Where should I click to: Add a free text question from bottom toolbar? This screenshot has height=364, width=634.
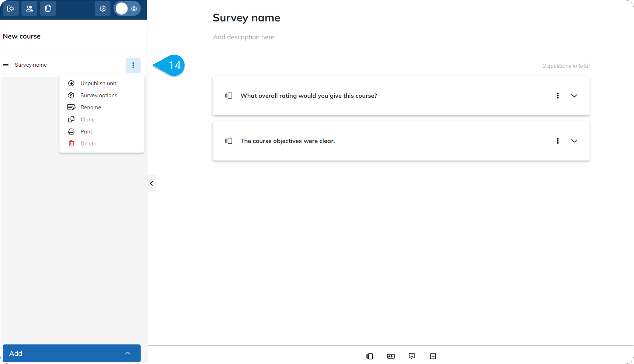click(391, 356)
